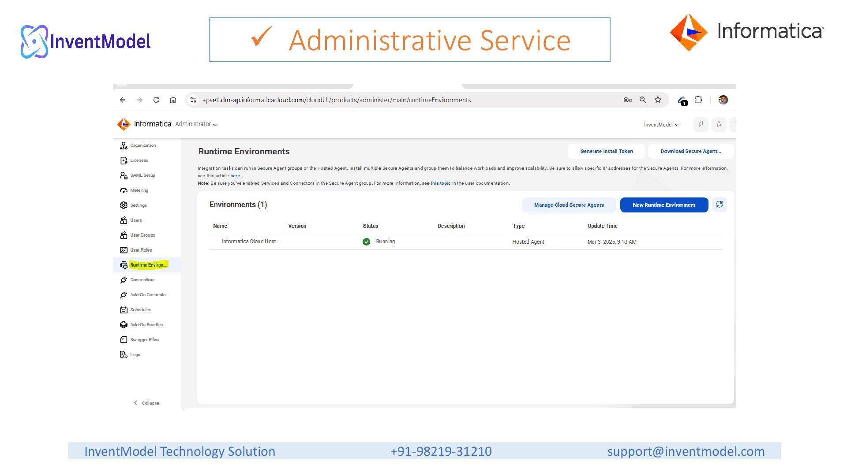This screenshot has height=476, width=847.
Task: Refresh the environments list icon
Action: 720,205
